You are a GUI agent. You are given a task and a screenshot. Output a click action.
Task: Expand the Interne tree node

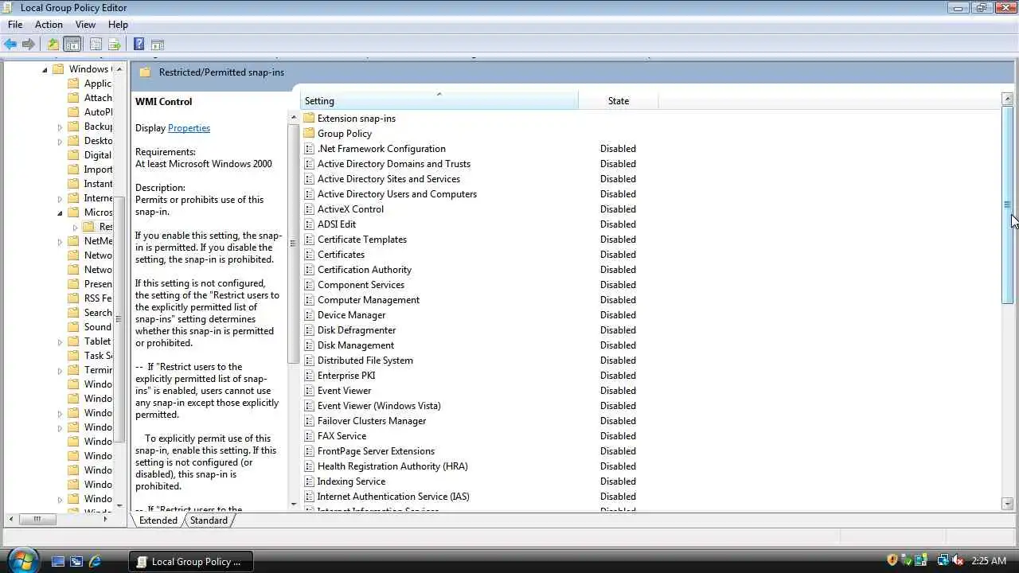click(60, 198)
